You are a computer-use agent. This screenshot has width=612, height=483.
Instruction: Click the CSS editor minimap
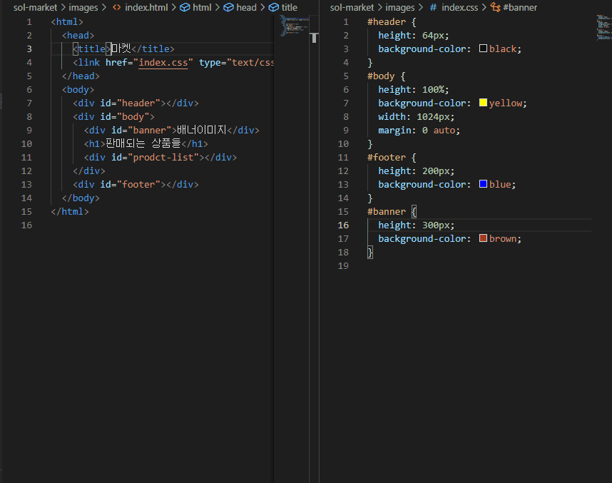coord(604,27)
